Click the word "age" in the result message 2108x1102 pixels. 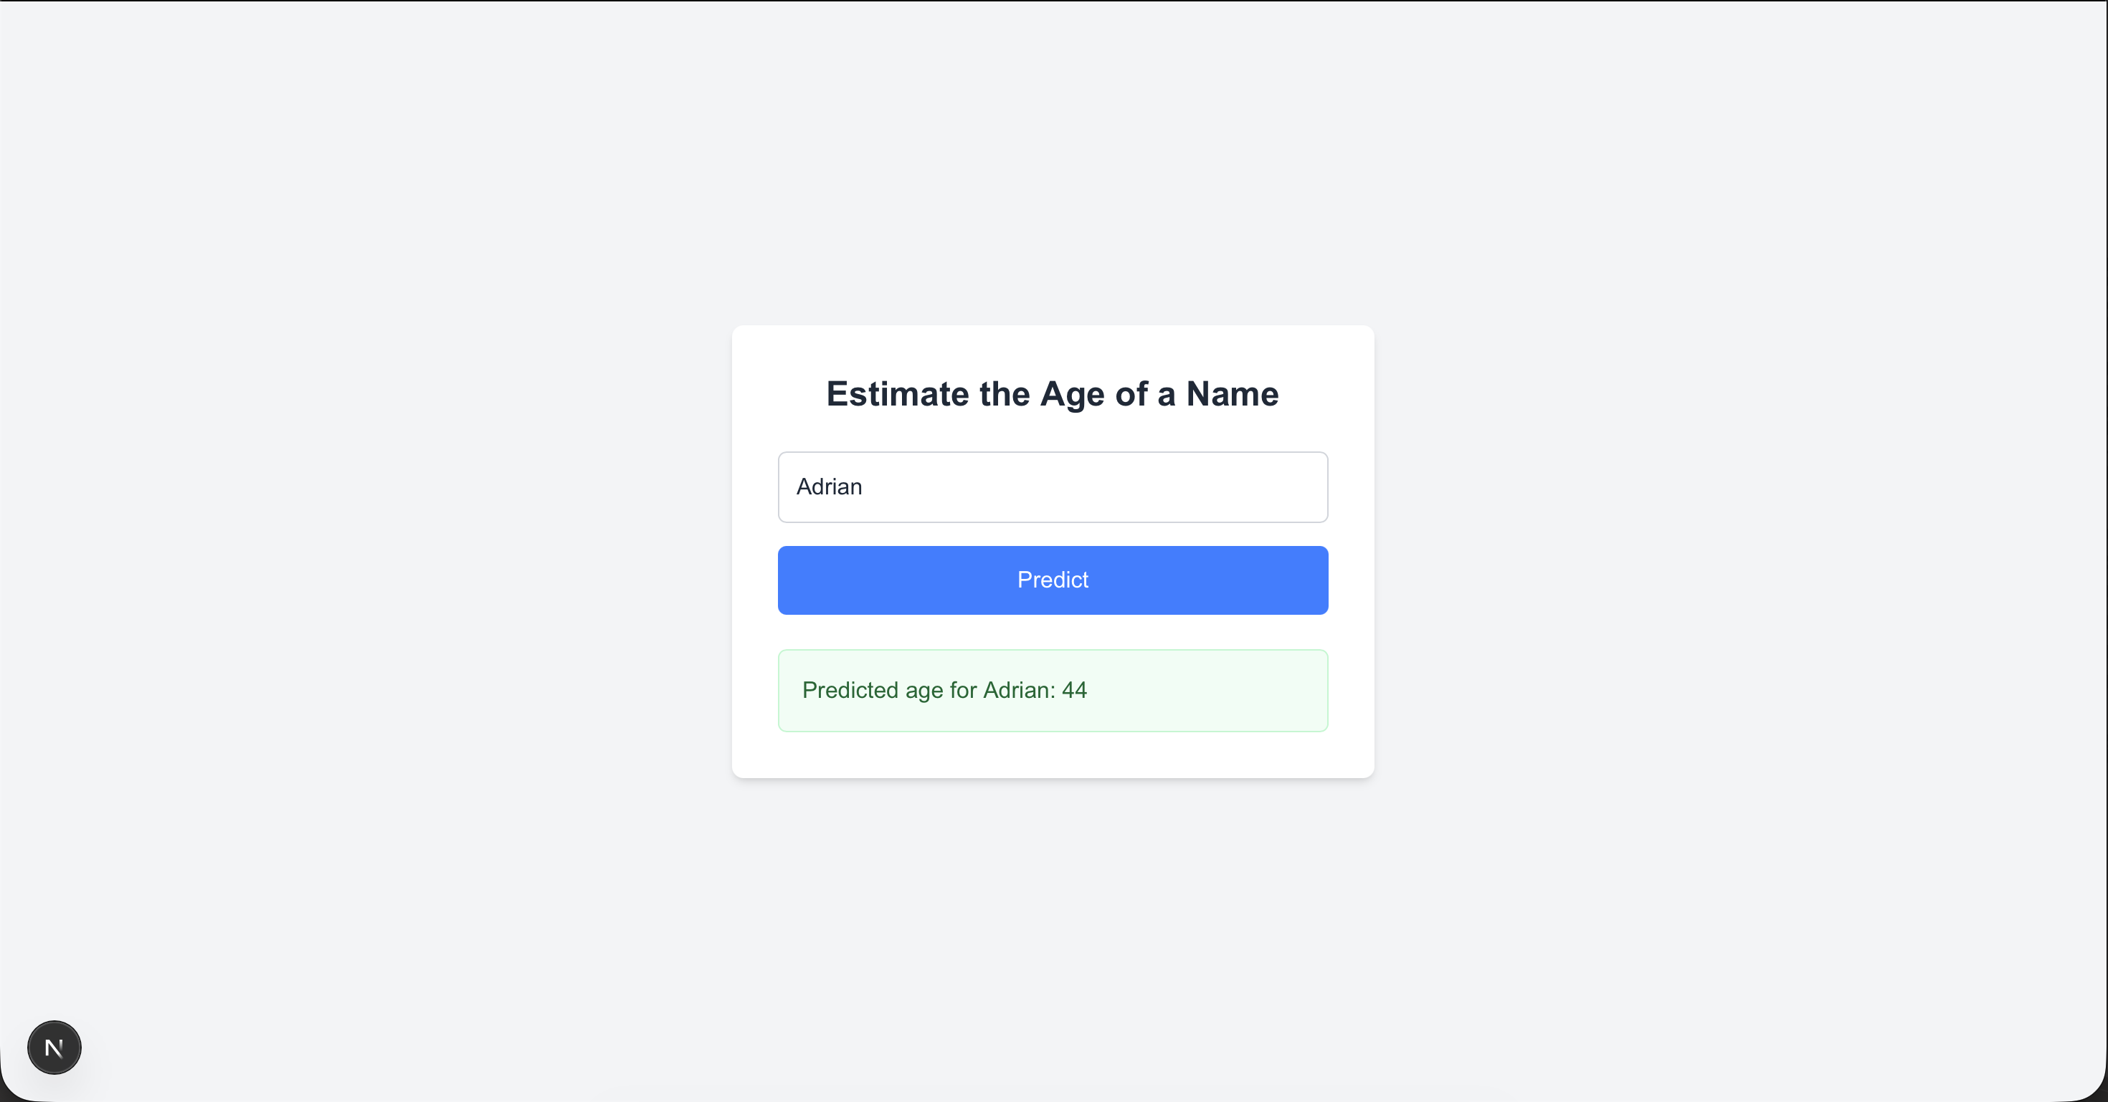[924, 692]
